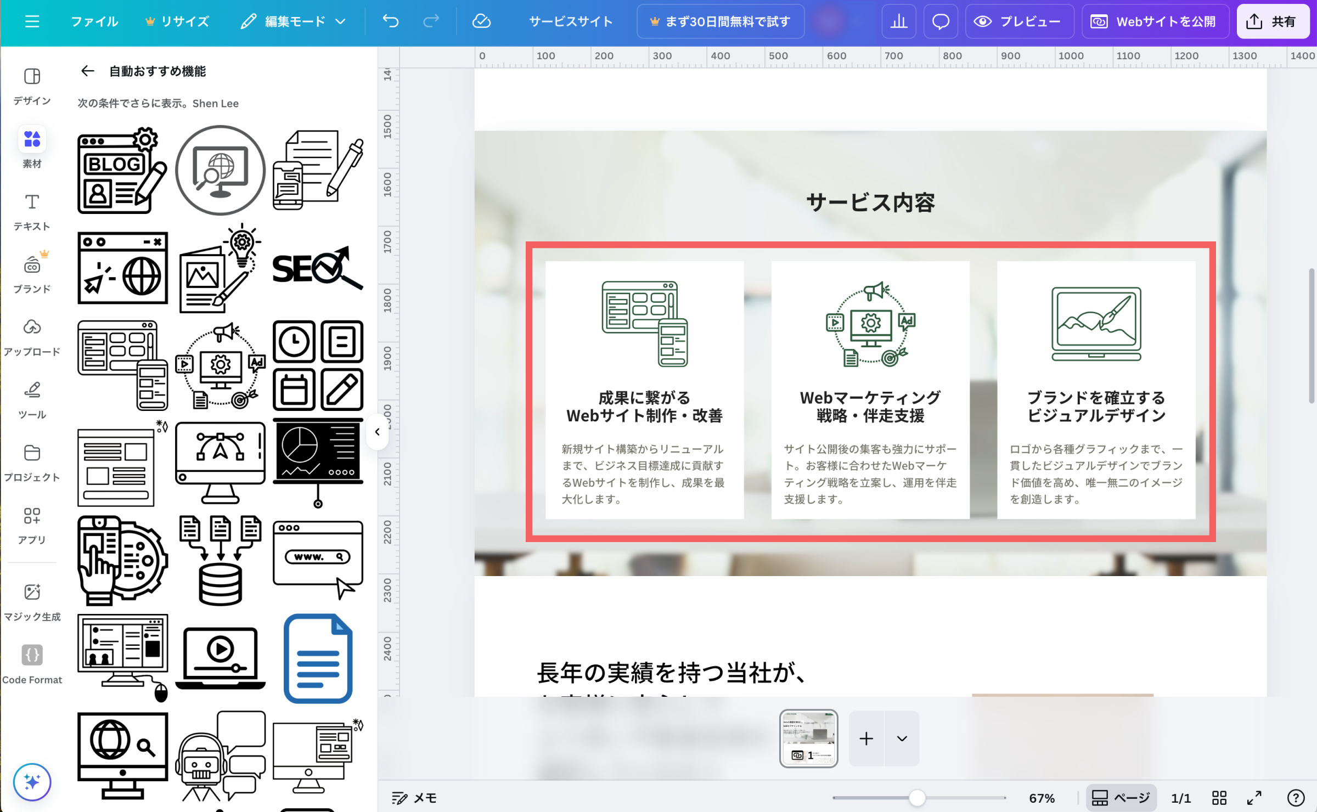Select the brochure with lightbulb icon
The width and height of the screenshot is (1317, 812).
(x=220, y=268)
